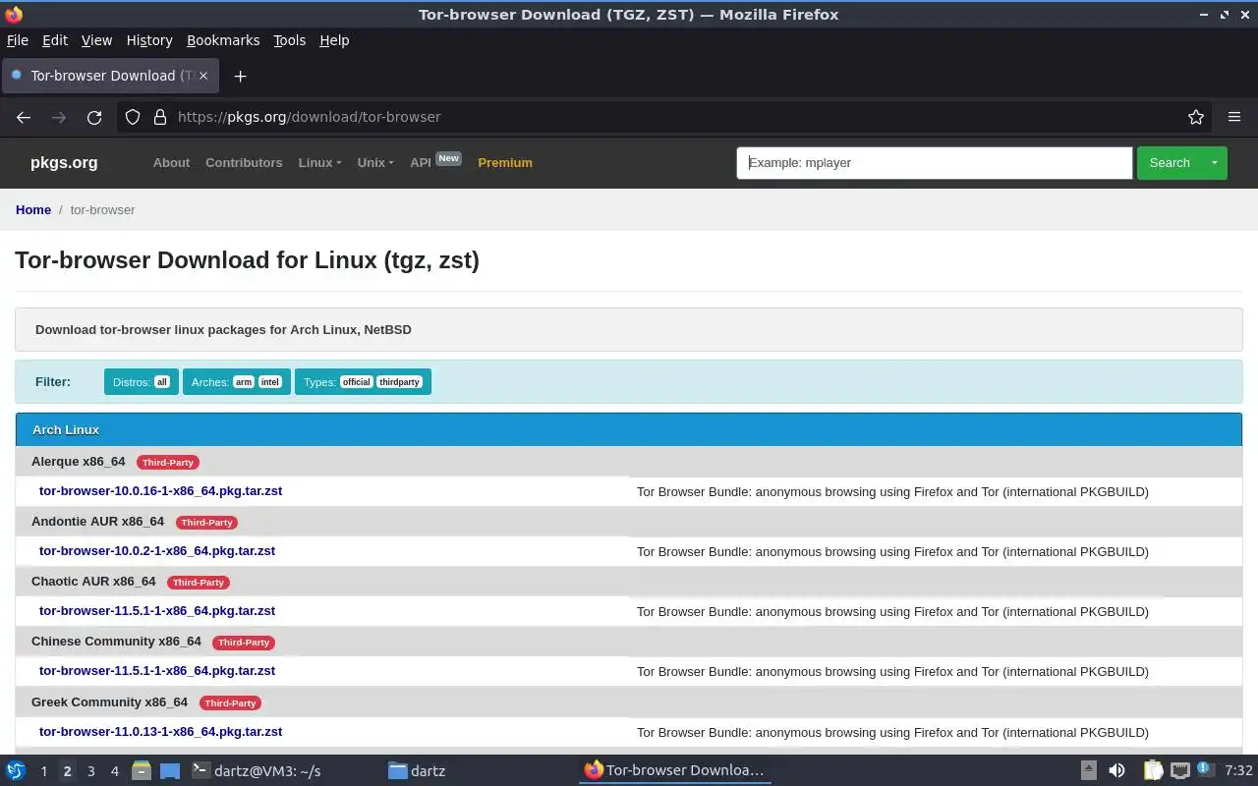Viewport: 1258px width, 786px height.
Task: Bookmark this page with the star
Action: (x=1196, y=117)
